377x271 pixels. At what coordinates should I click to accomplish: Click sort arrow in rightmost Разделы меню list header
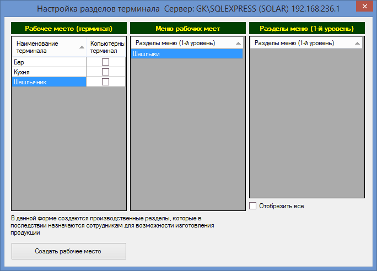click(357, 43)
